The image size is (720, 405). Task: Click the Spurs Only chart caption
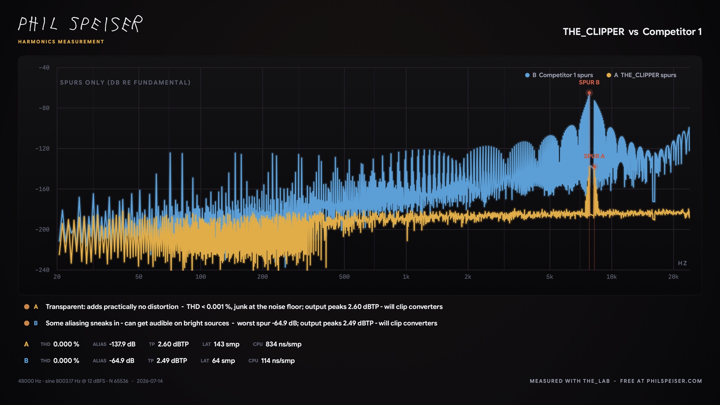(125, 82)
